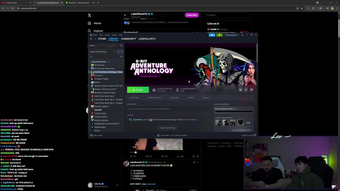Select At Dead Of Night game

pos(101,79)
